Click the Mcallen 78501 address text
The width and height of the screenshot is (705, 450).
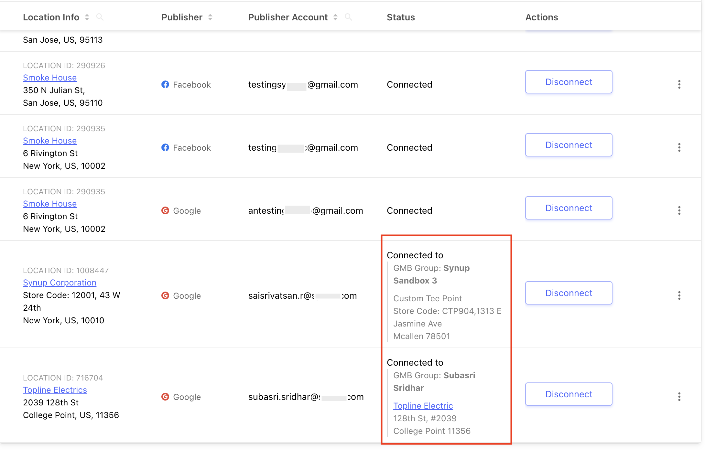[x=422, y=336]
